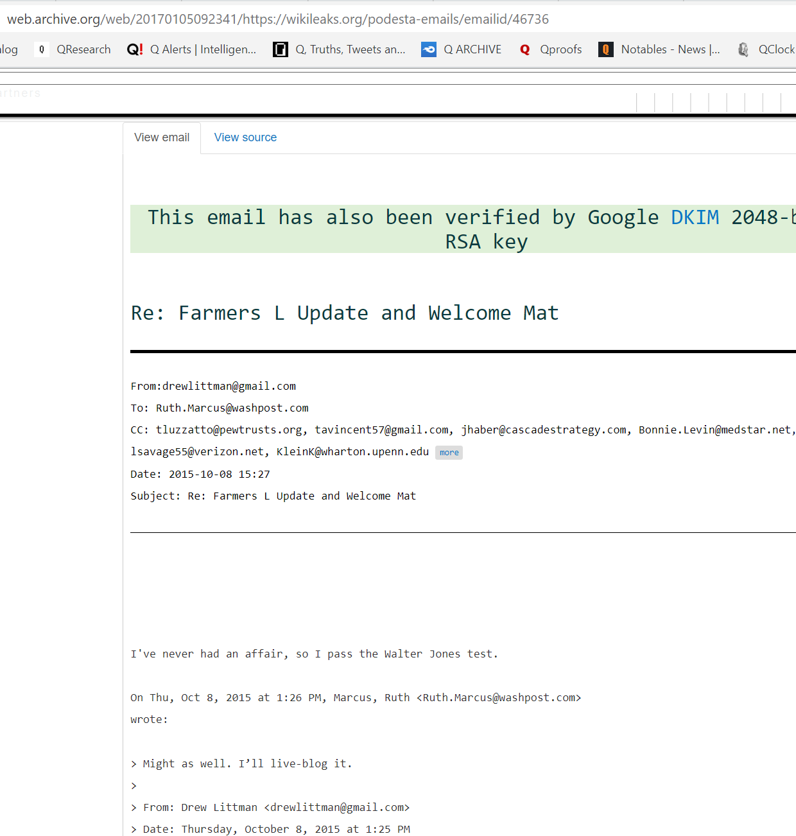Screen dimensions: 796x836
Task: Click the Q Alerts bookmark favicon
Action: pyautogui.click(x=135, y=49)
